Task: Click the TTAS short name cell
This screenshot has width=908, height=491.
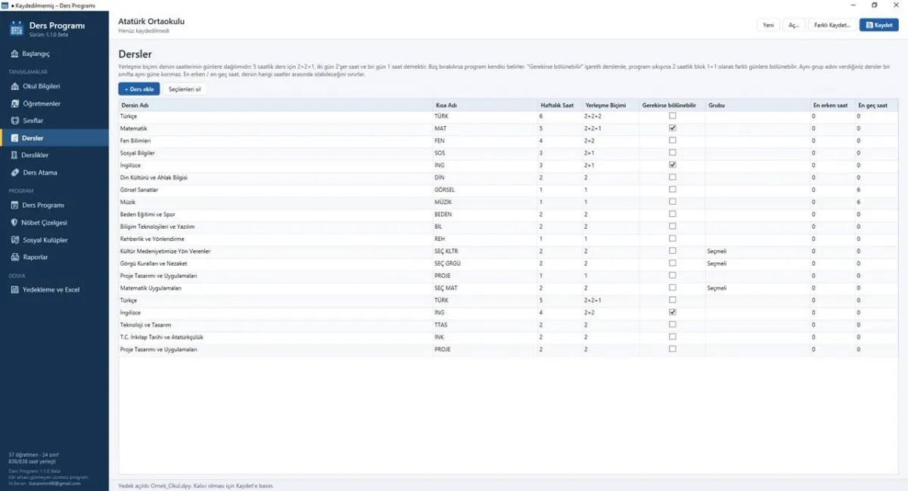Action: (484, 325)
